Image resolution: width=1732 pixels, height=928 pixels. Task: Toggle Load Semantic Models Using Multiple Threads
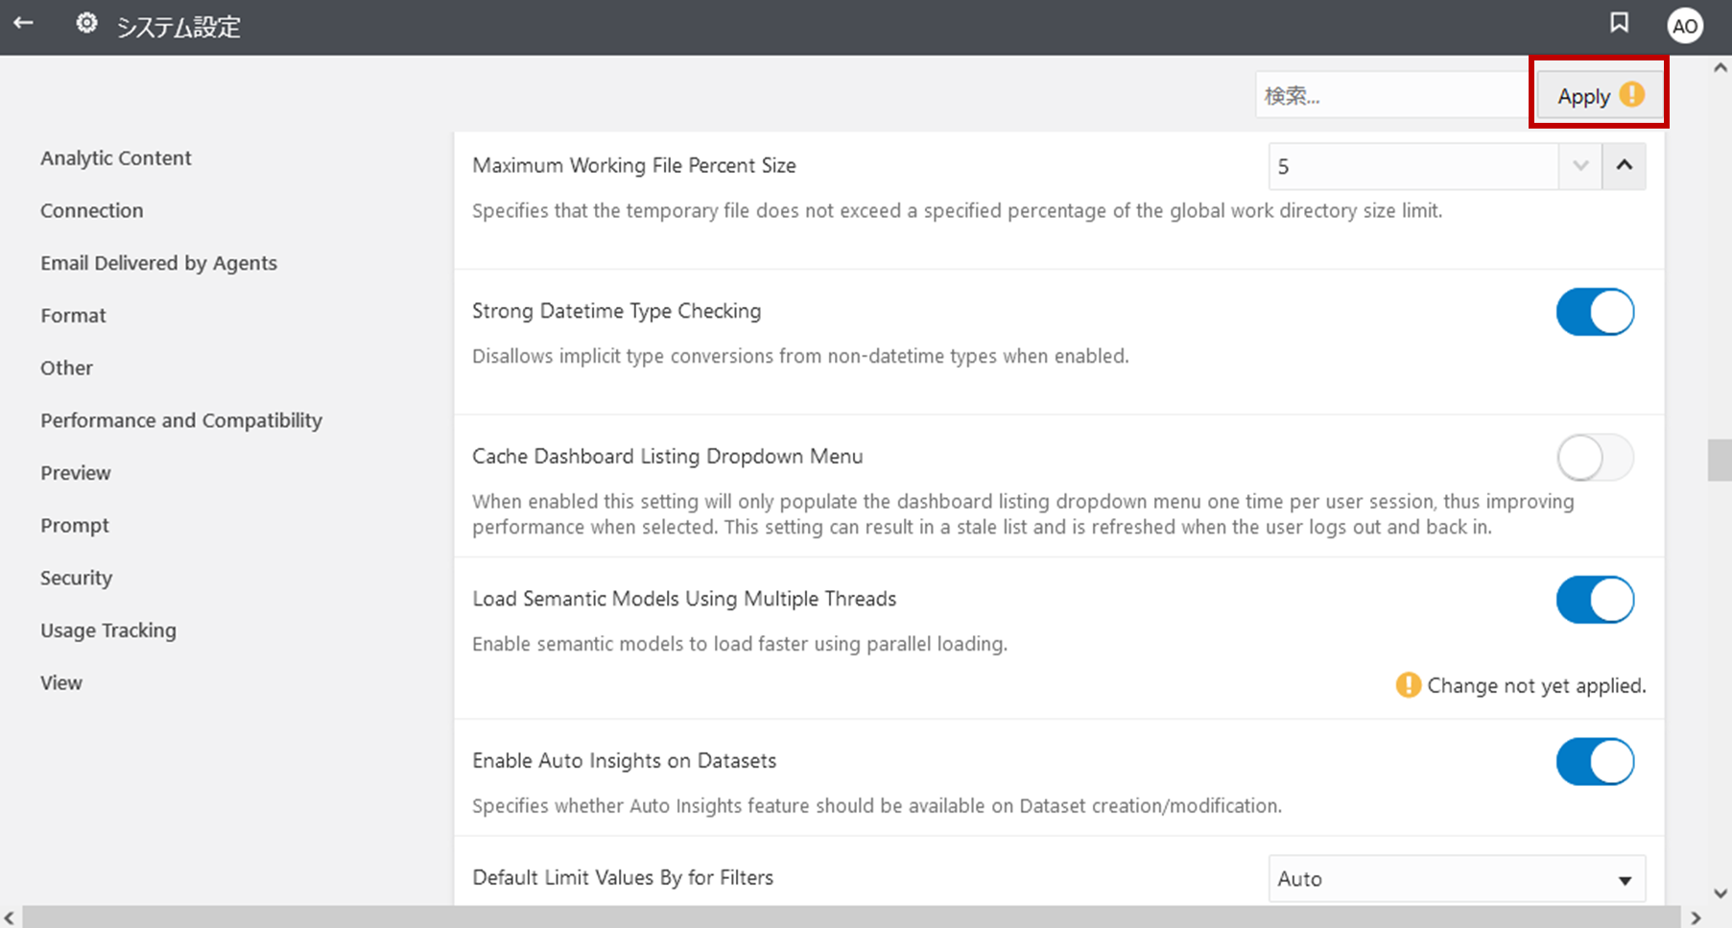tap(1595, 600)
